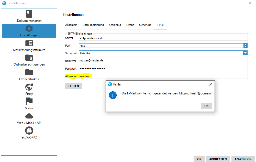
Task: Expand the Sicherheit SSL/TLS dropdown
Action: tap(245, 53)
